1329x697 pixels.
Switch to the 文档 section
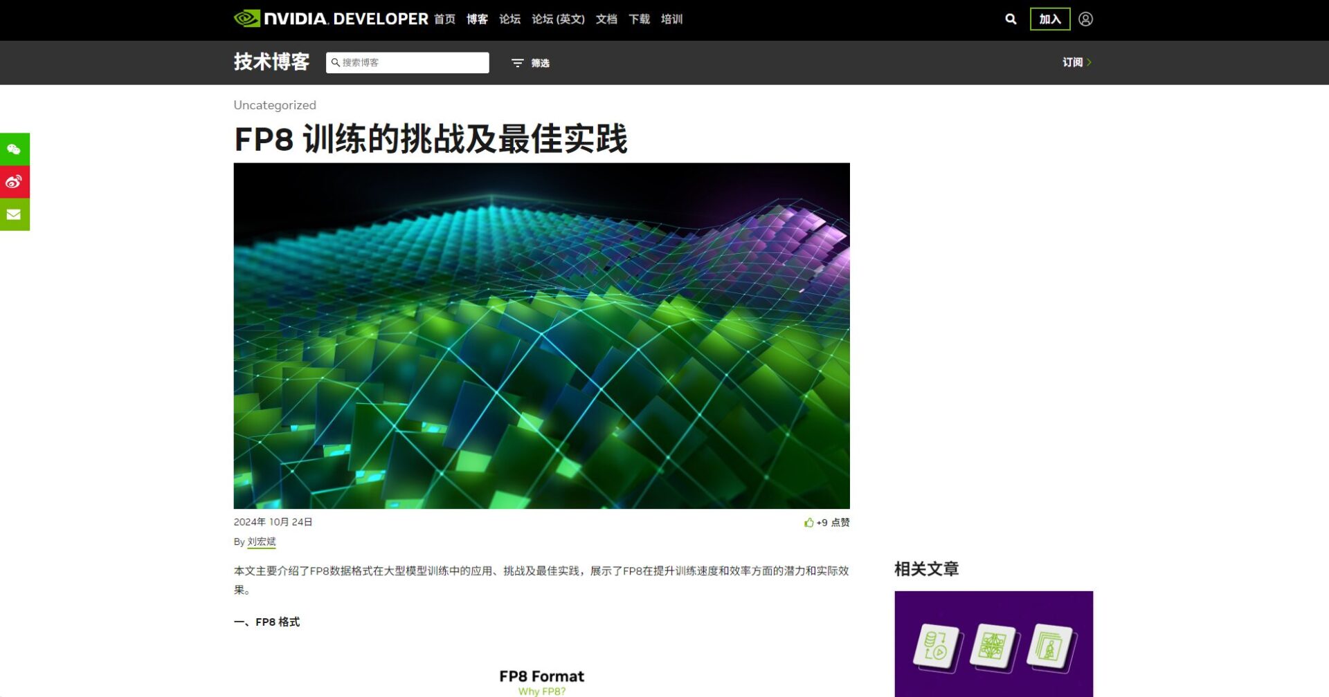pyautogui.click(x=606, y=19)
